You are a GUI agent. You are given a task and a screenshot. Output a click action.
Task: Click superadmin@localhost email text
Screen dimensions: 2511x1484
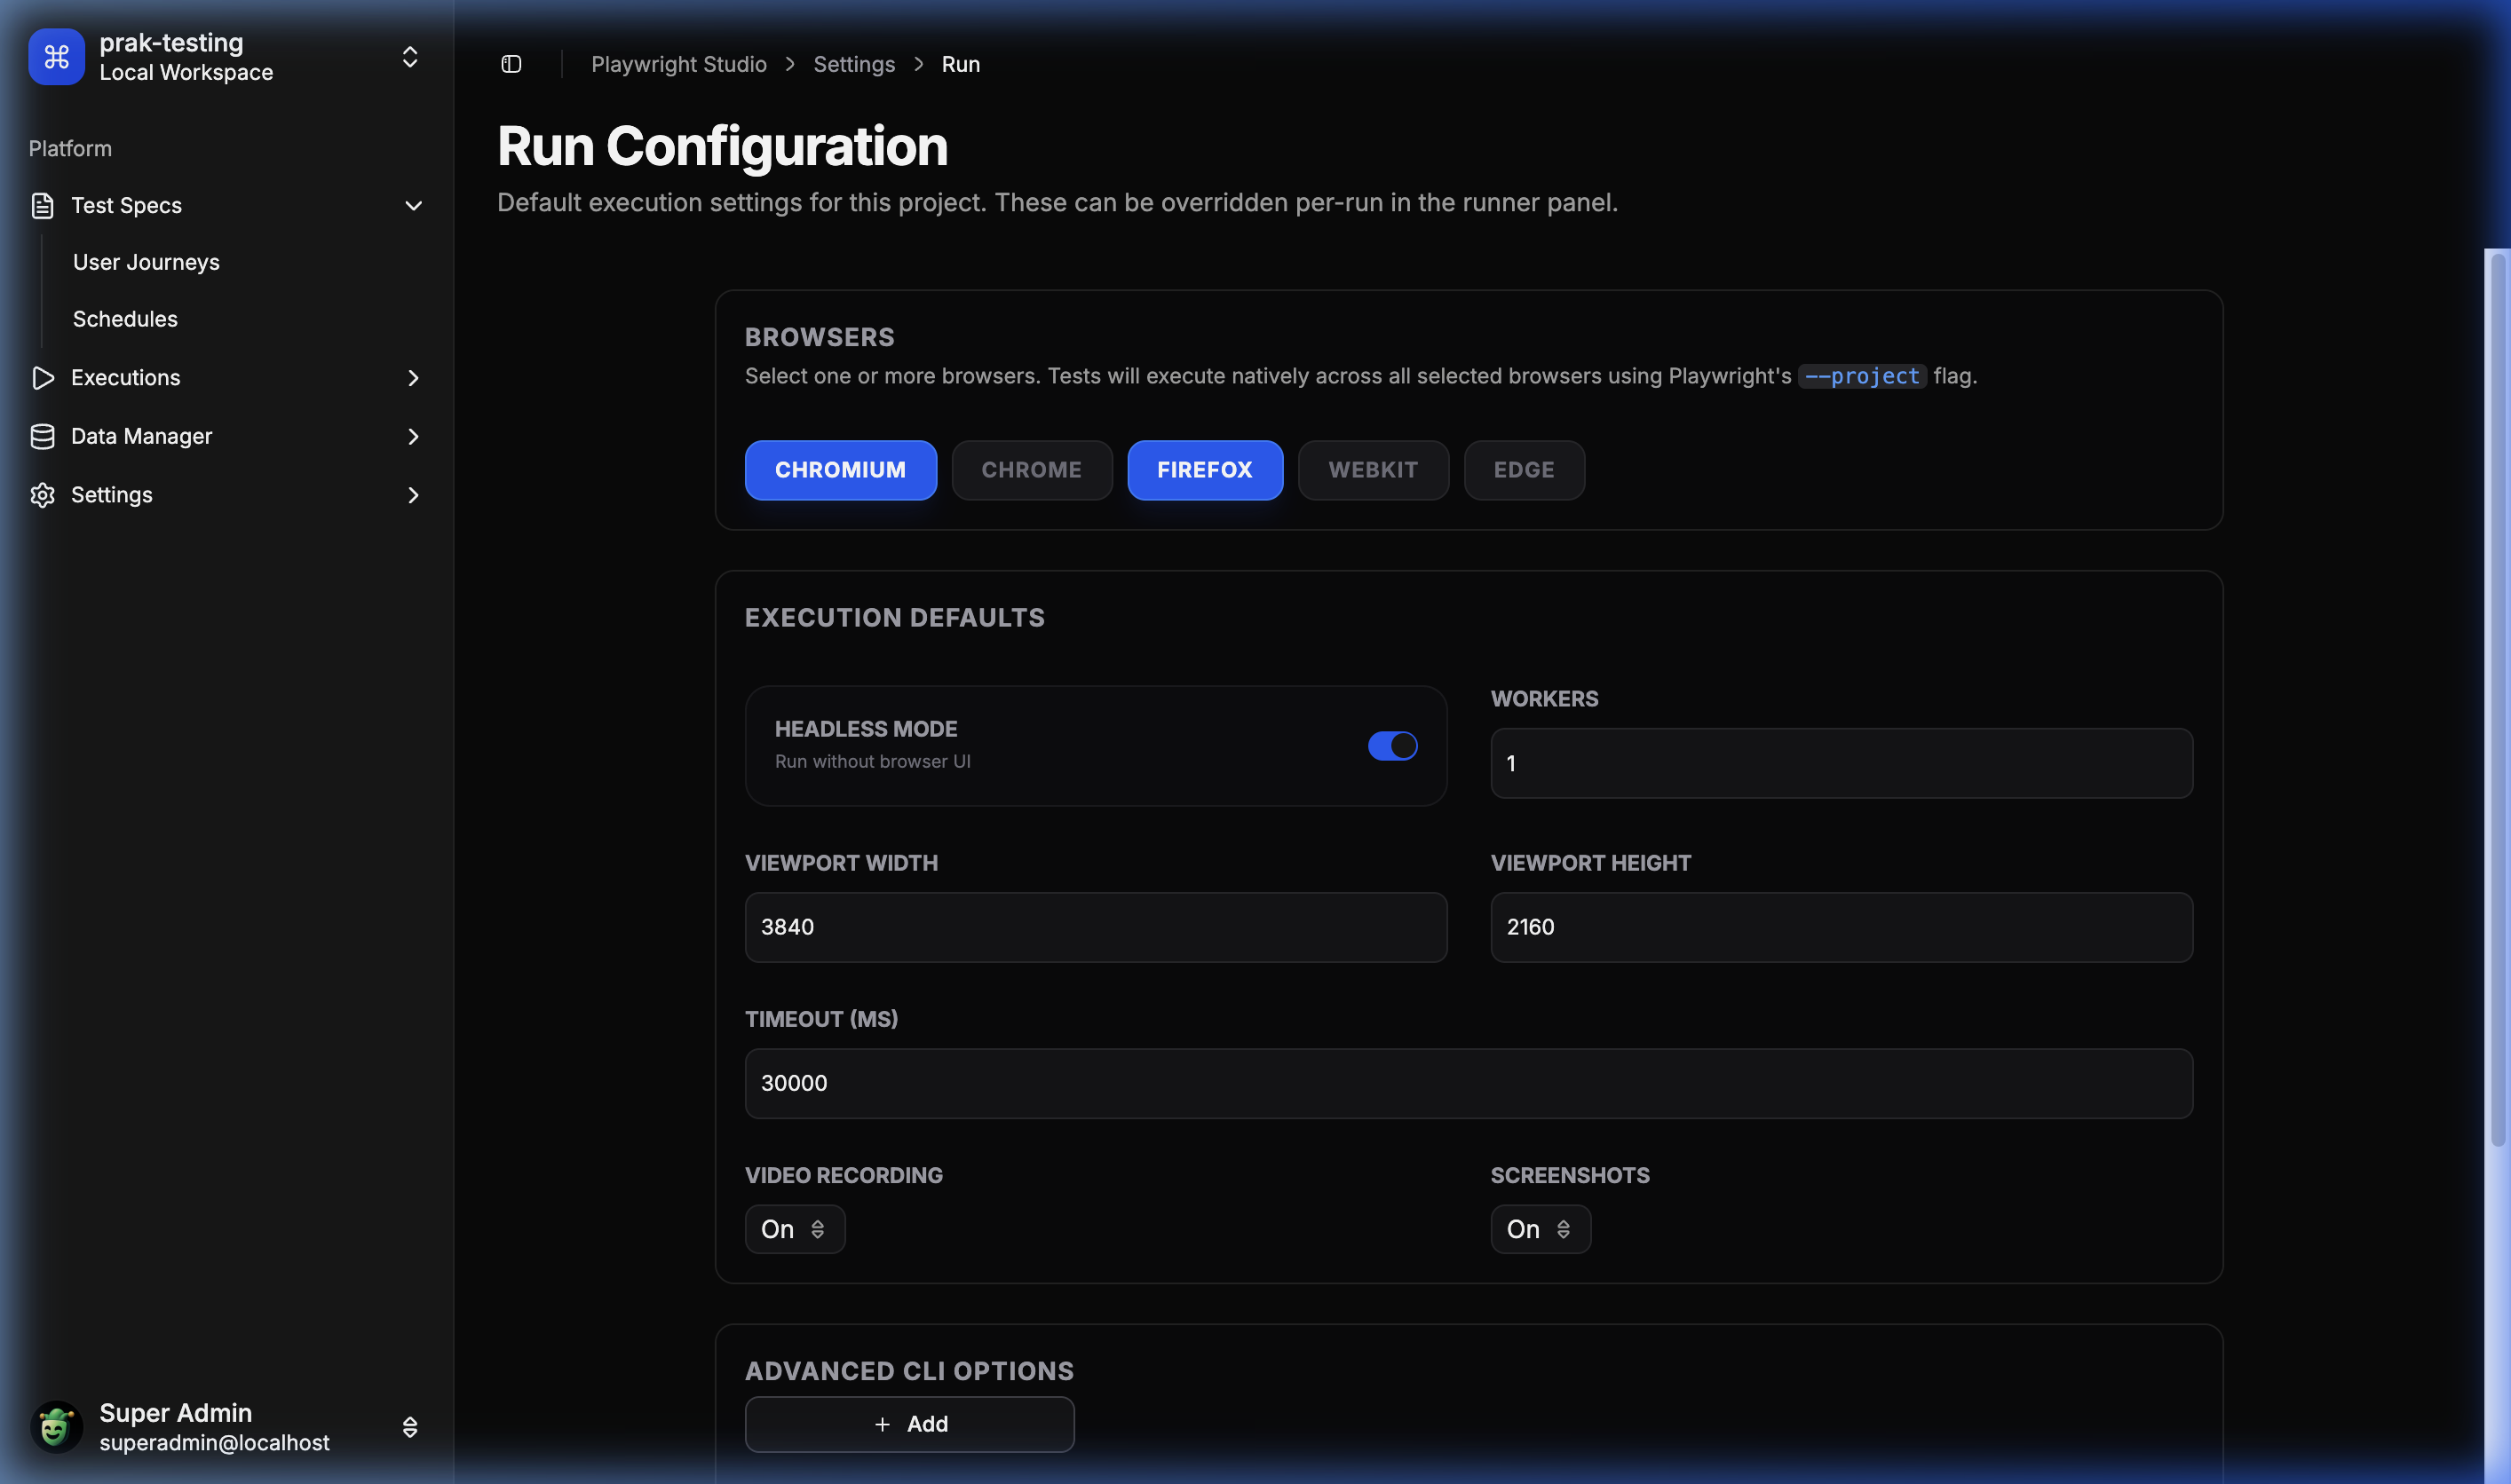(x=214, y=1442)
